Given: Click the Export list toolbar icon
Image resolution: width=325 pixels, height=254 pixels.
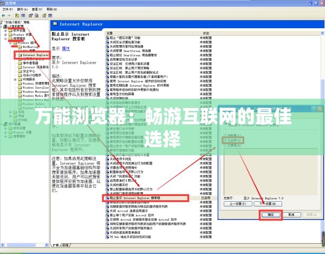Looking at the screenshot, I should click(x=37, y=16).
